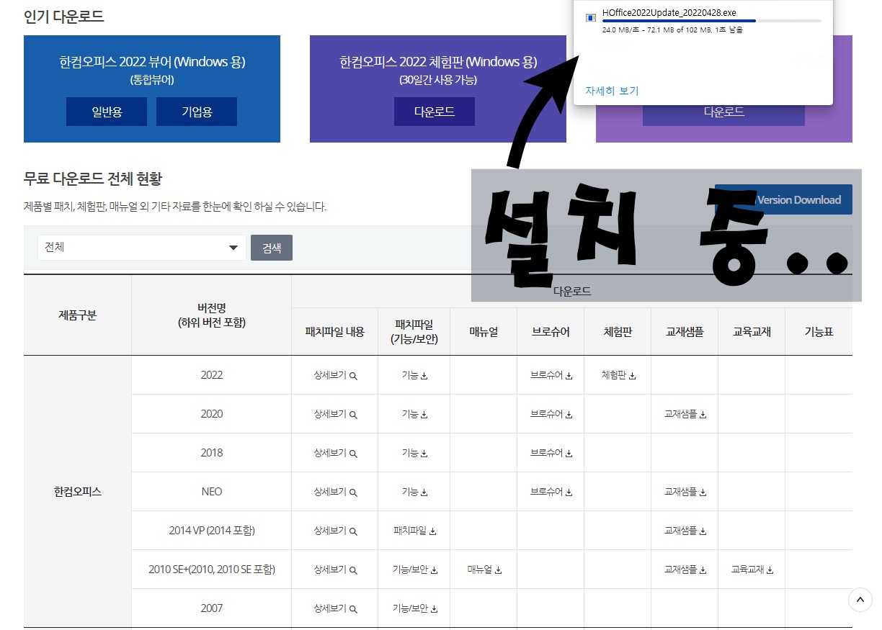Click the exe file icon in download popup

tap(591, 17)
